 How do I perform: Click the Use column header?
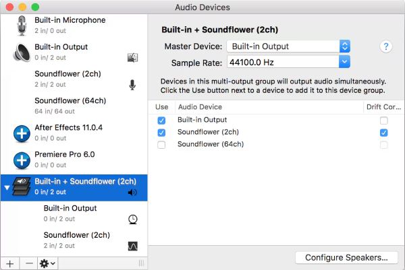pyautogui.click(x=162, y=107)
